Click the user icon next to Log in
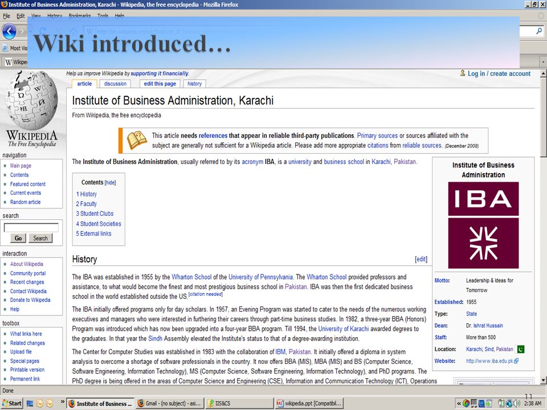The height and width of the screenshot is (410, 547). 463,73
